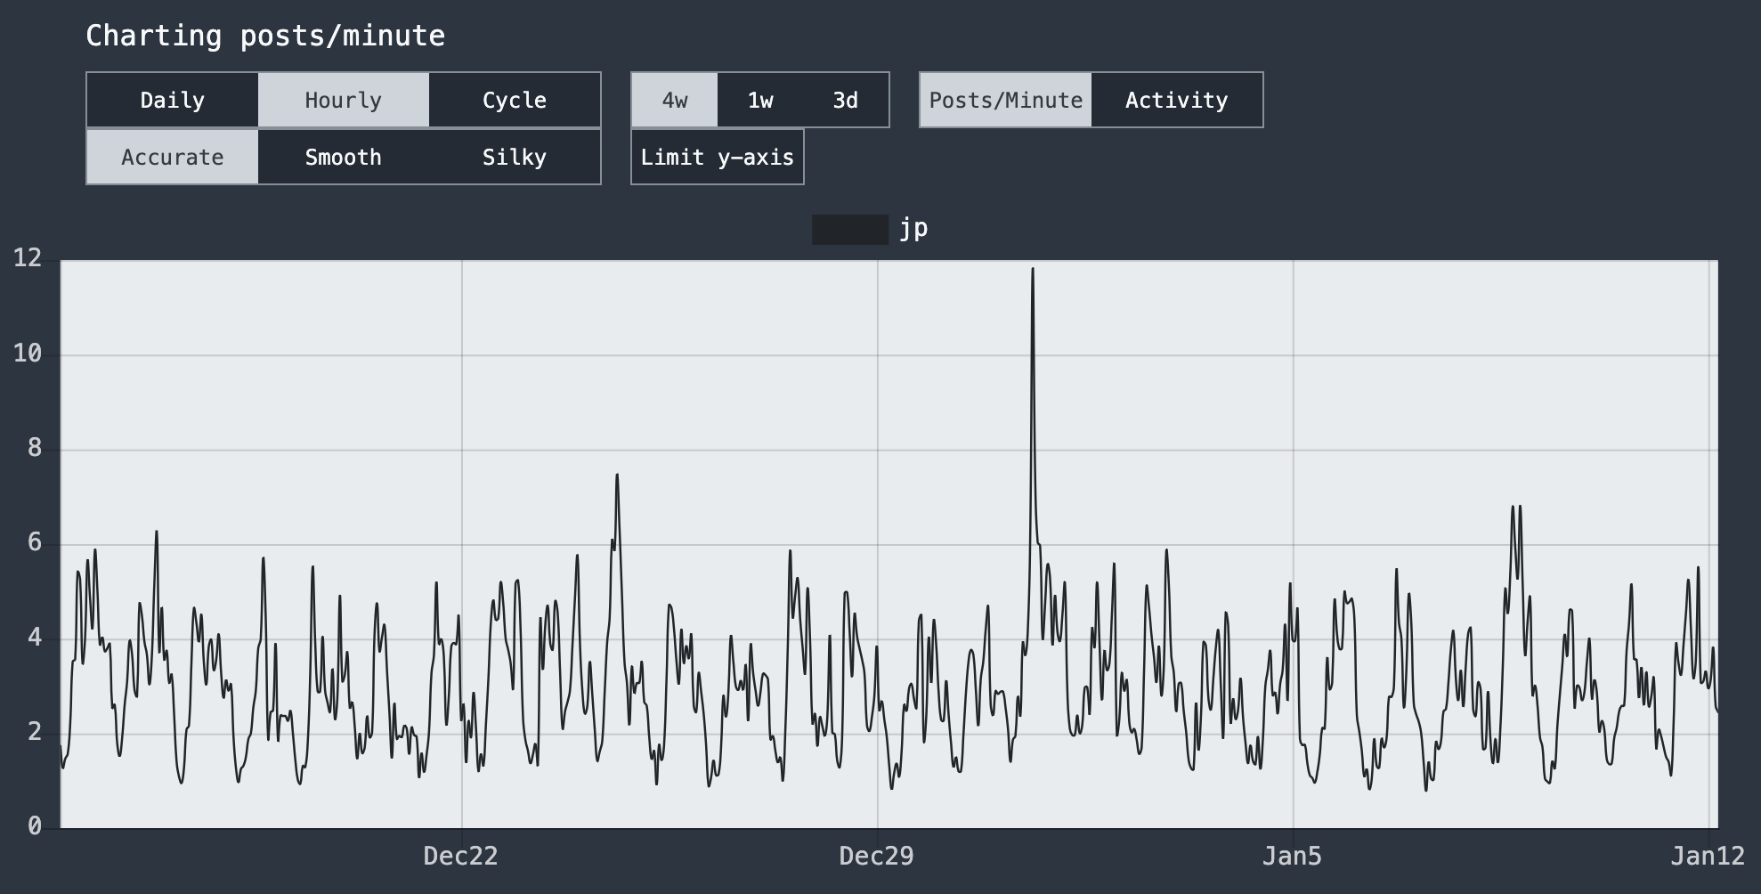Switch to Hourly chart mode
Image resolution: width=1761 pixels, height=894 pixels.
[x=344, y=101]
